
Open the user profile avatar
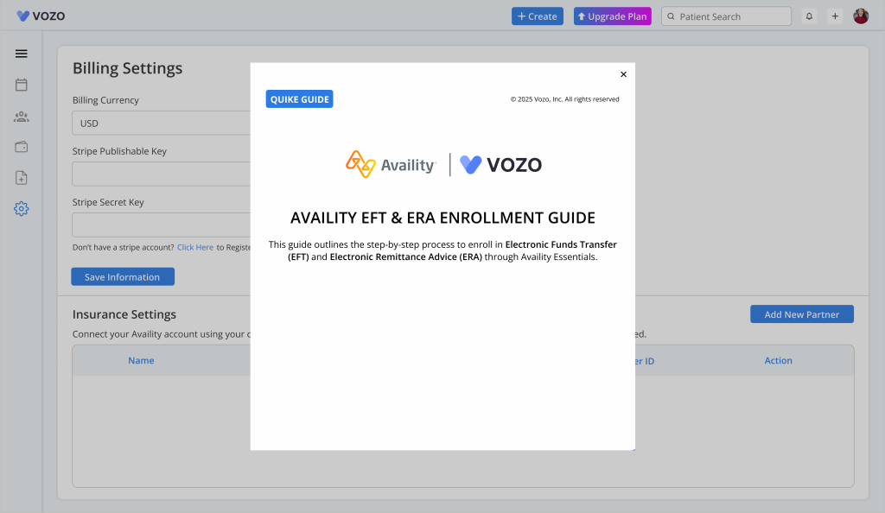pyautogui.click(x=861, y=16)
